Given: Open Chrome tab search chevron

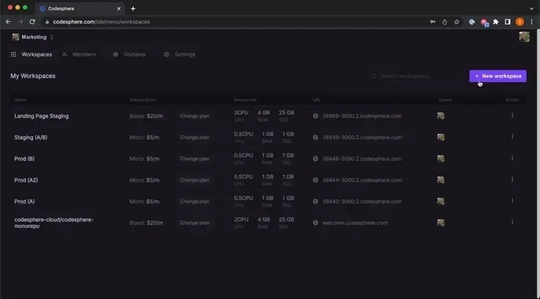Looking at the screenshot, I should coord(530,8).
